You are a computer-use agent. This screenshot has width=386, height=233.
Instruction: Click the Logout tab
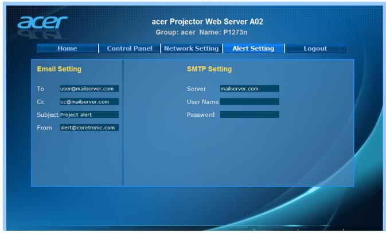pos(315,49)
